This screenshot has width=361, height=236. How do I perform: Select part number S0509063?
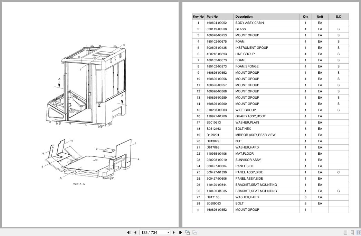(213, 203)
